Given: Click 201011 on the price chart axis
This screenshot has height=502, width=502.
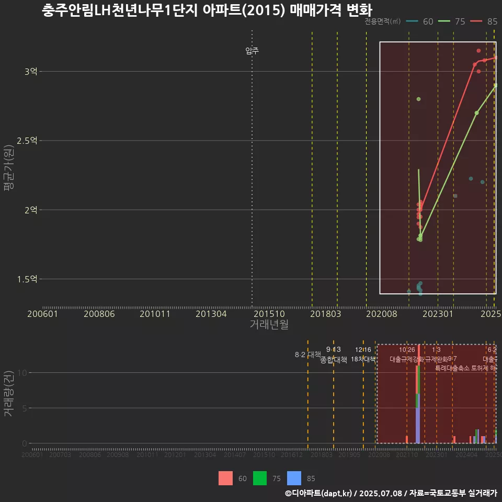Looking at the screenshot, I should point(155,314).
